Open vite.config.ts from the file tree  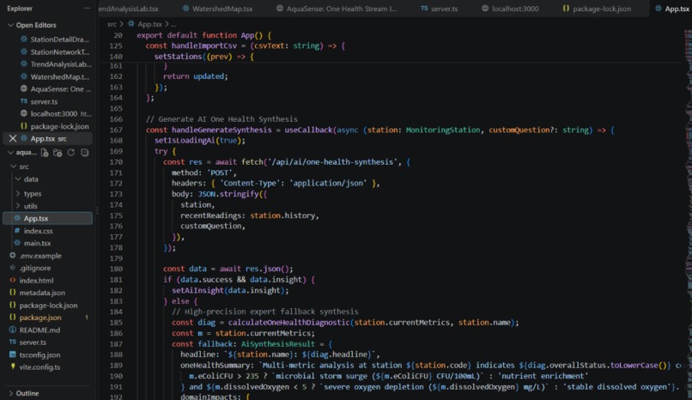click(x=39, y=367)
